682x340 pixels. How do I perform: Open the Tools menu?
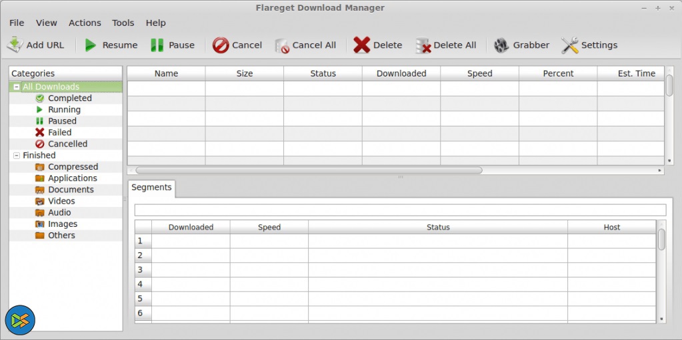[123, 23]
